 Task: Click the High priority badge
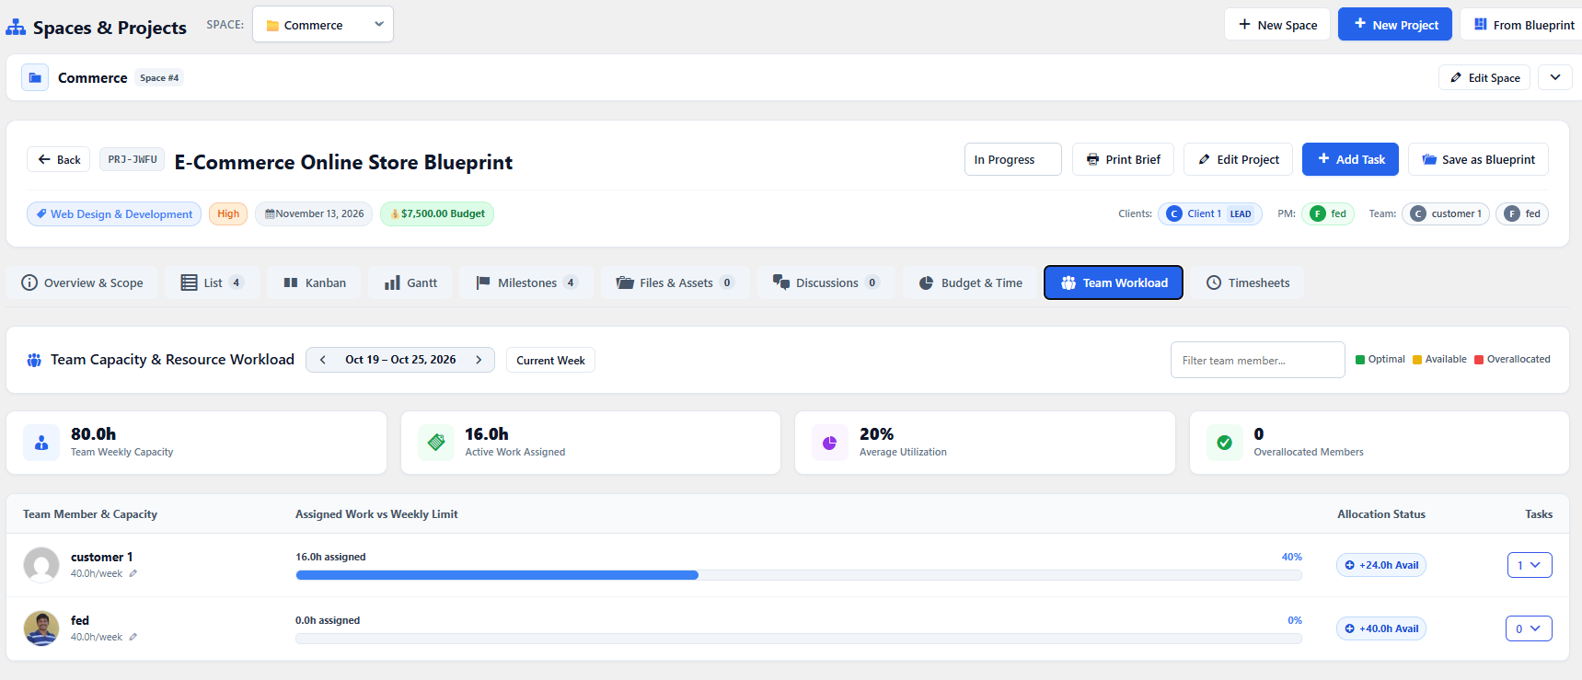tap(228, 213)
